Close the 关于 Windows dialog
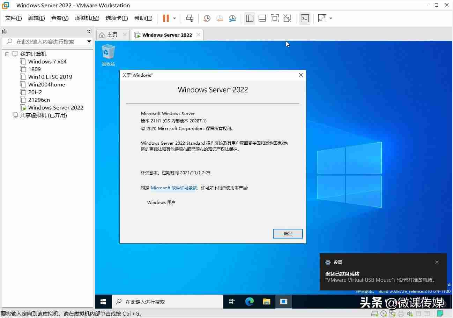This screenshot has height=318, width=453. tap(301, 75)
